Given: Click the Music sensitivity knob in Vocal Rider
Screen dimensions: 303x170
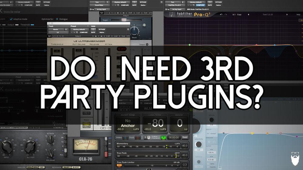Looking at the screenshot, I should click(134, 31).
